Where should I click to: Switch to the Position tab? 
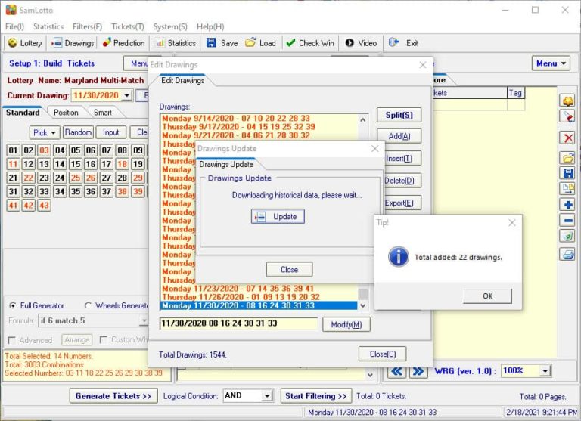click(66, 113)
